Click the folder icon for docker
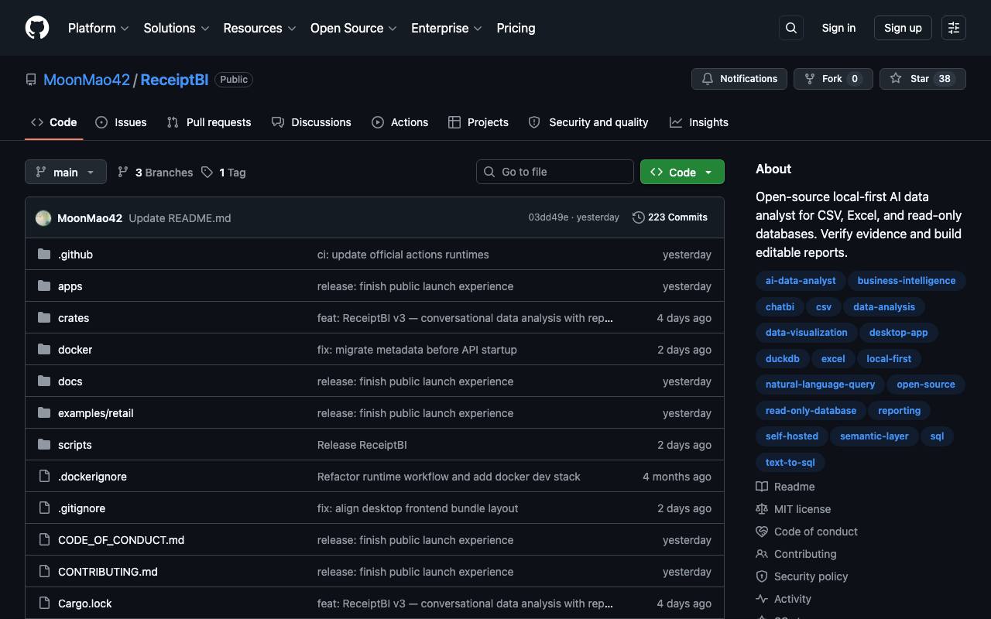This screenshot has width=991, height=619. [44, 349]
